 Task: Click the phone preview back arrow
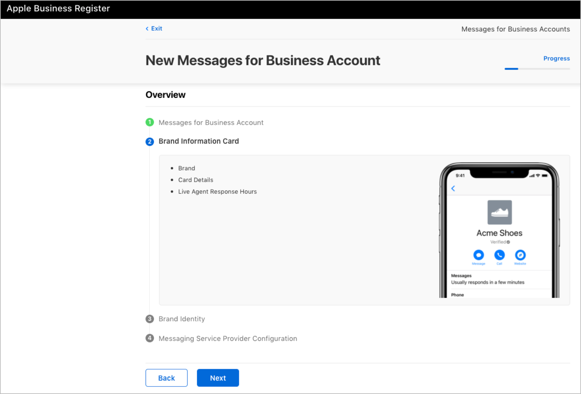coord(453,188)
